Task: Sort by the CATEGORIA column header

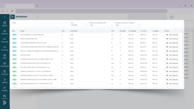Action: click(74, 31)
